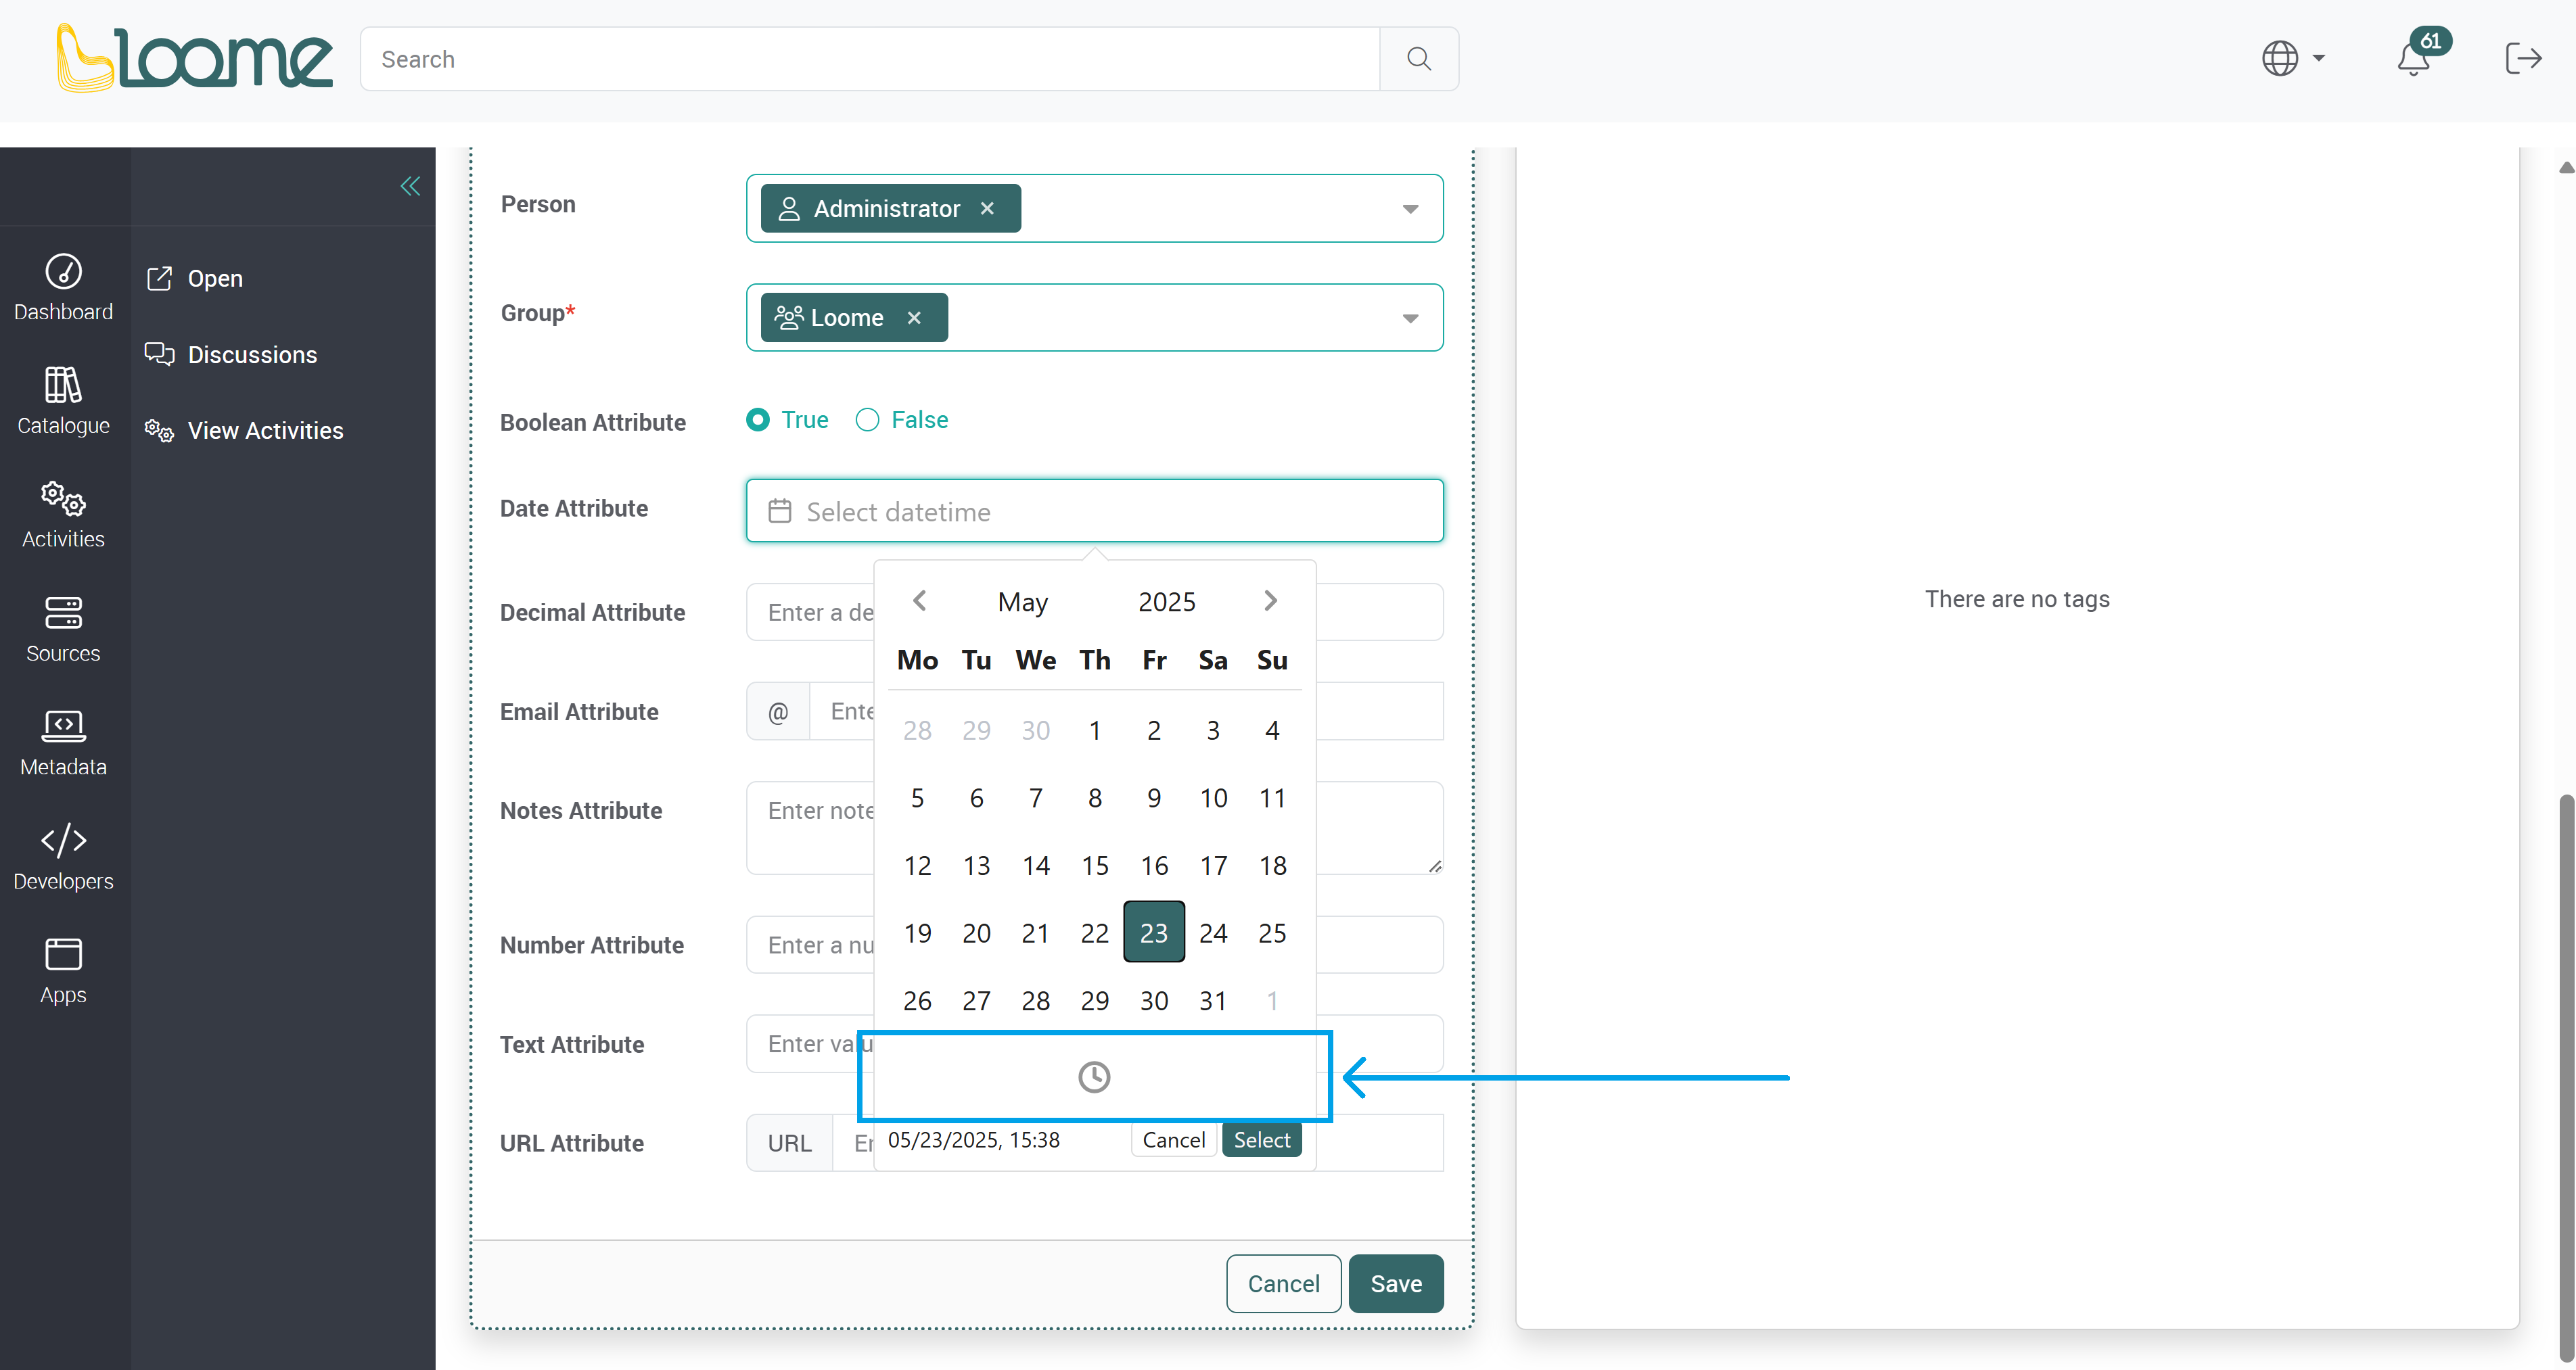Open the Sources section icon
2576x1370 pixels.
[63, 613]
